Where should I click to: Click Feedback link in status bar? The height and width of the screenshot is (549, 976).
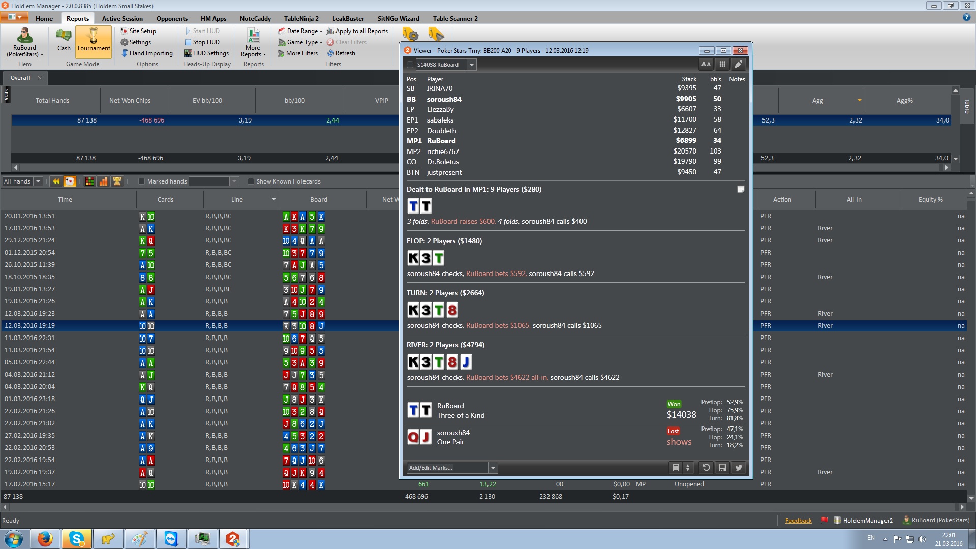click(798, 521)
